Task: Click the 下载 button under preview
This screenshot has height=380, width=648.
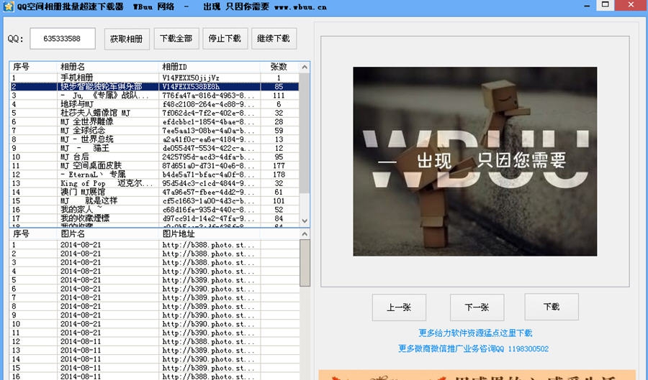Action: pos(551,307)
